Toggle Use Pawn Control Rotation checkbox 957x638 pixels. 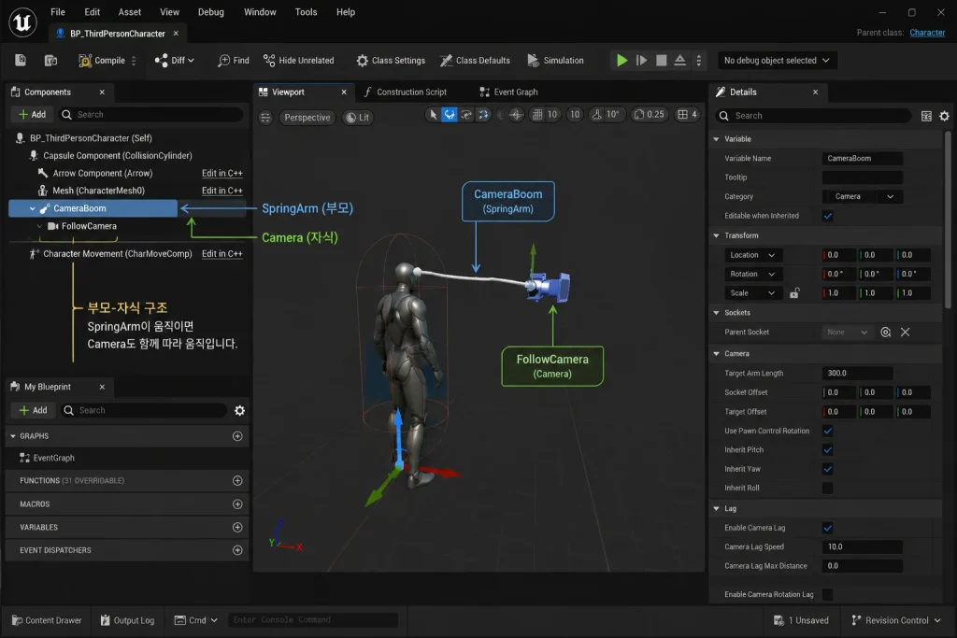(x=828, y=431)
